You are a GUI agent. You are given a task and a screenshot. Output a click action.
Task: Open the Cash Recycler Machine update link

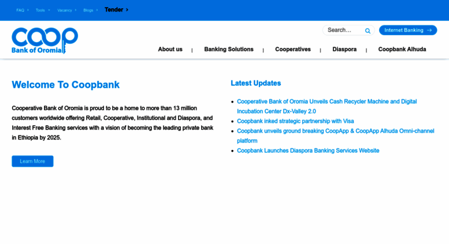point(326,106)
